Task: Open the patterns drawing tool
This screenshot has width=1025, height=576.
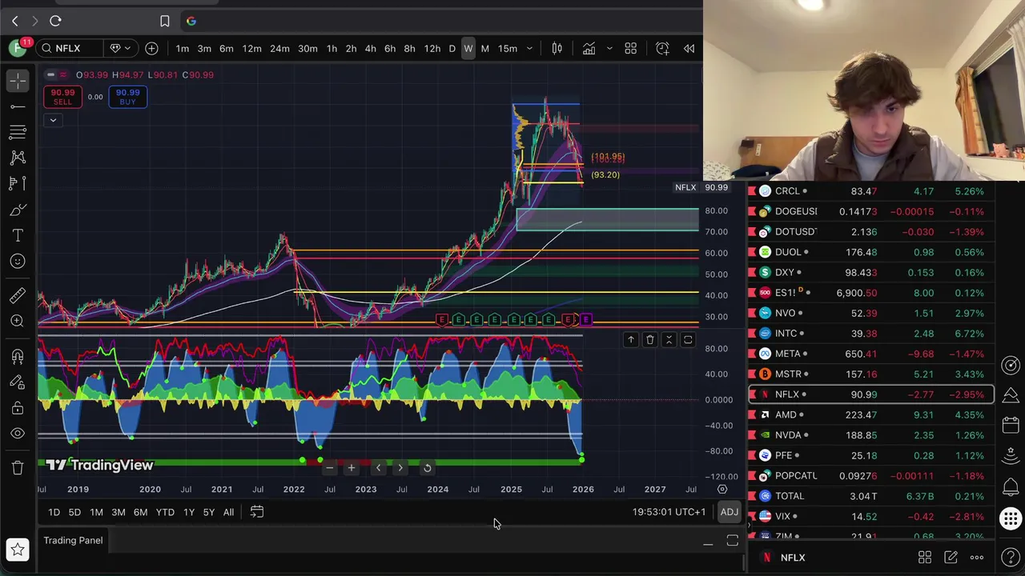Action: click(18, 158)
